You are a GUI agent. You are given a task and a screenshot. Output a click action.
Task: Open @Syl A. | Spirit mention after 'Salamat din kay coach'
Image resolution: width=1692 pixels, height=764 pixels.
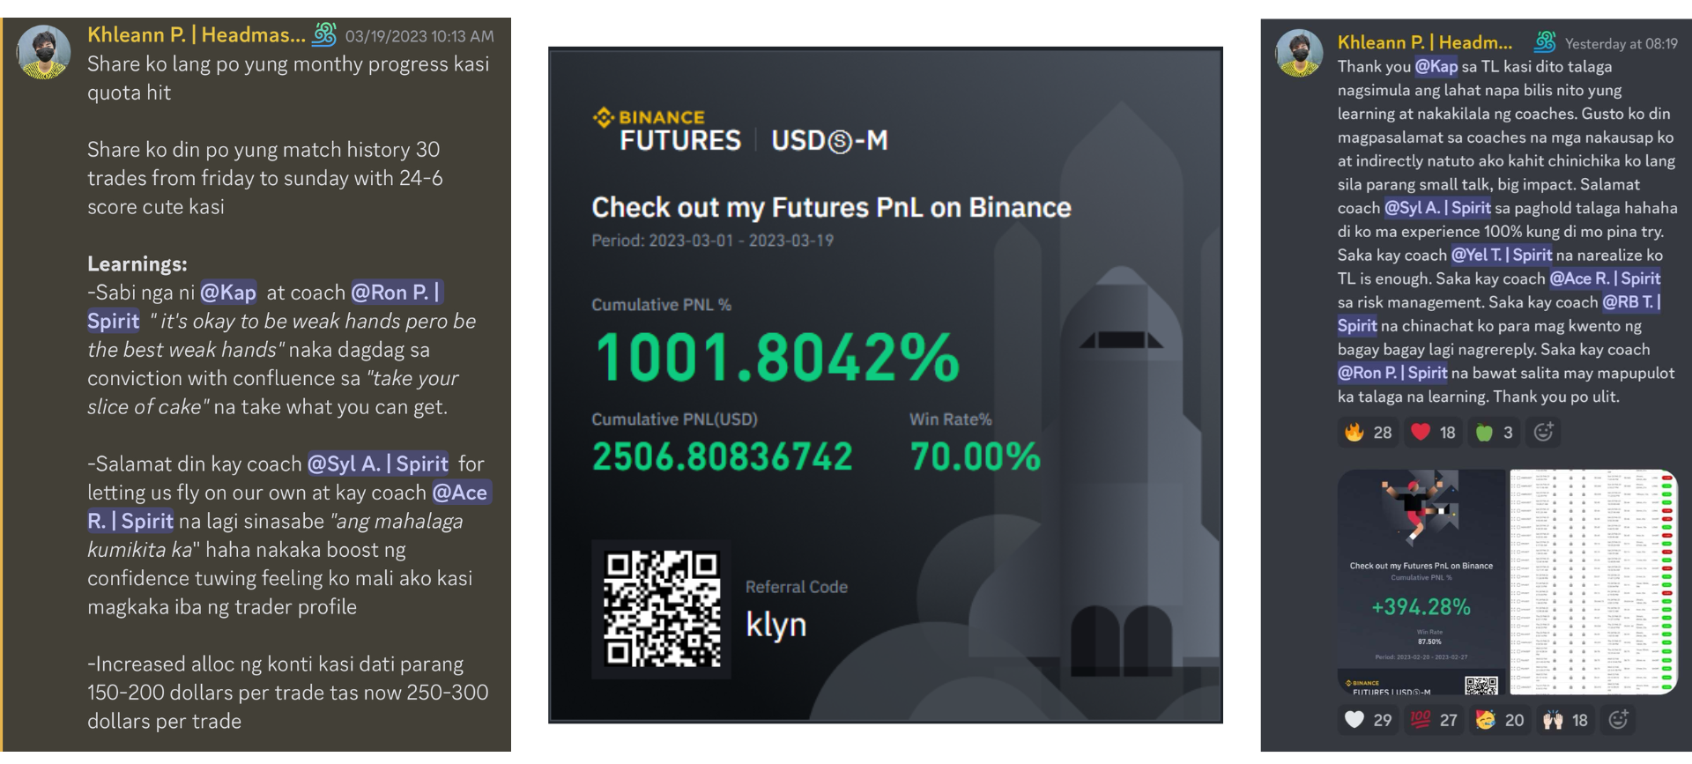(378, 464)
